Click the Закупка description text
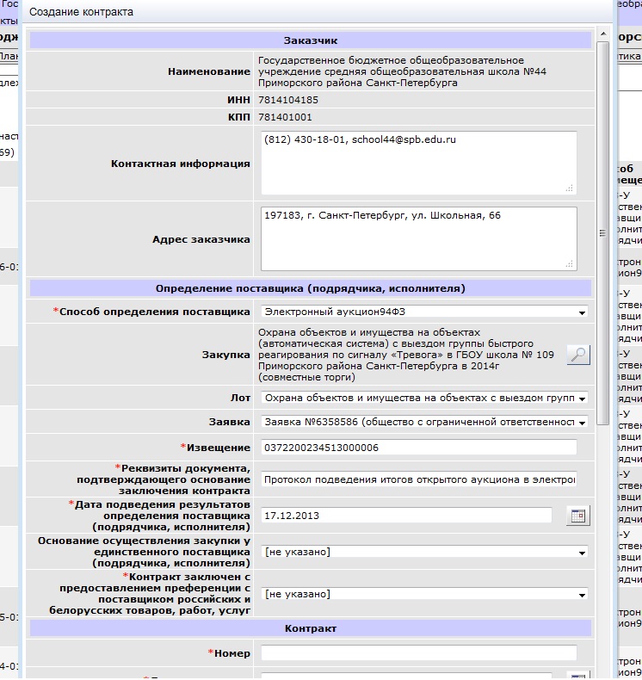The height and width of the screenshot is (680, 642). (x=405, y=355)
